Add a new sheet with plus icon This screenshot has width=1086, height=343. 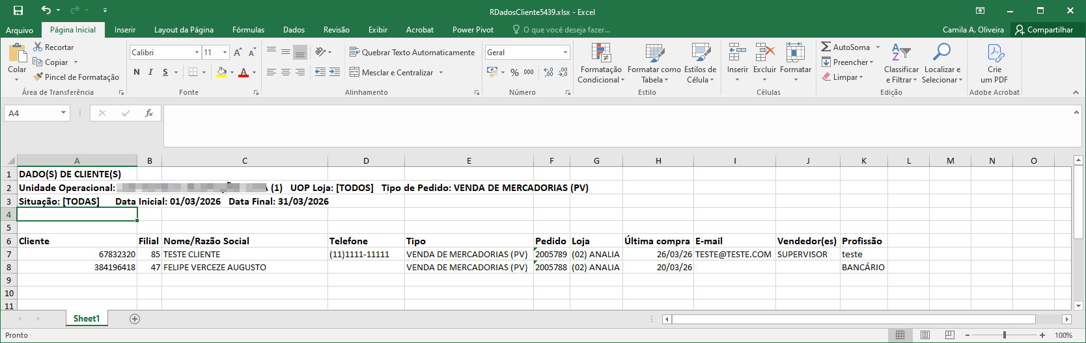pyautogui.click(x=135, y=319)
